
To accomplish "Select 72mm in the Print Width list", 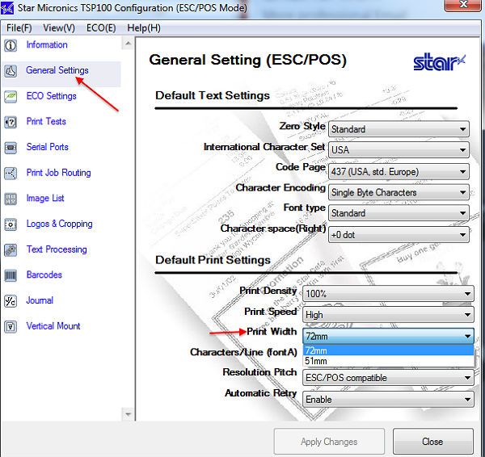I will [388, 350].
